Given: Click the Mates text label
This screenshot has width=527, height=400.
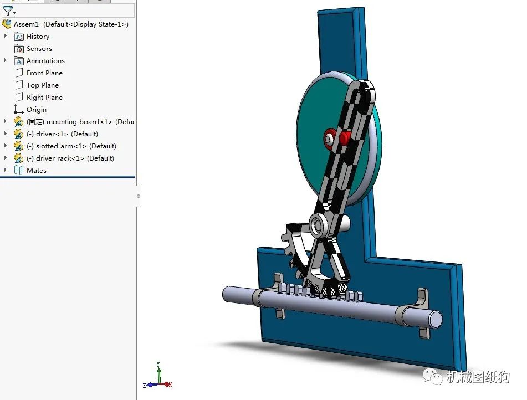Looking at the screenshot, I should (x=37, y=171).
